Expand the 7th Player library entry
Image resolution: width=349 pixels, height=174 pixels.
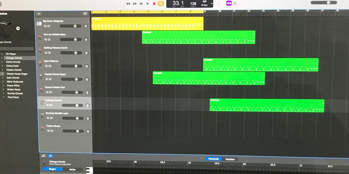[x=2, y=54]
